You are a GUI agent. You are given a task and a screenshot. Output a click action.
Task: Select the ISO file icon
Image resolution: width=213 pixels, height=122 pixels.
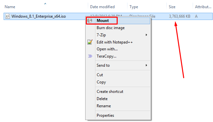pyautogui.click(x=8, y=16)
